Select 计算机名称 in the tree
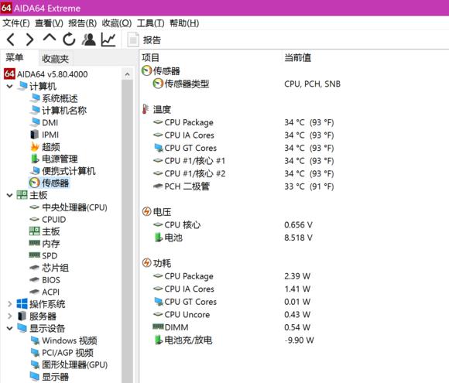The image size is (449, 383). [x=64, y=111]
